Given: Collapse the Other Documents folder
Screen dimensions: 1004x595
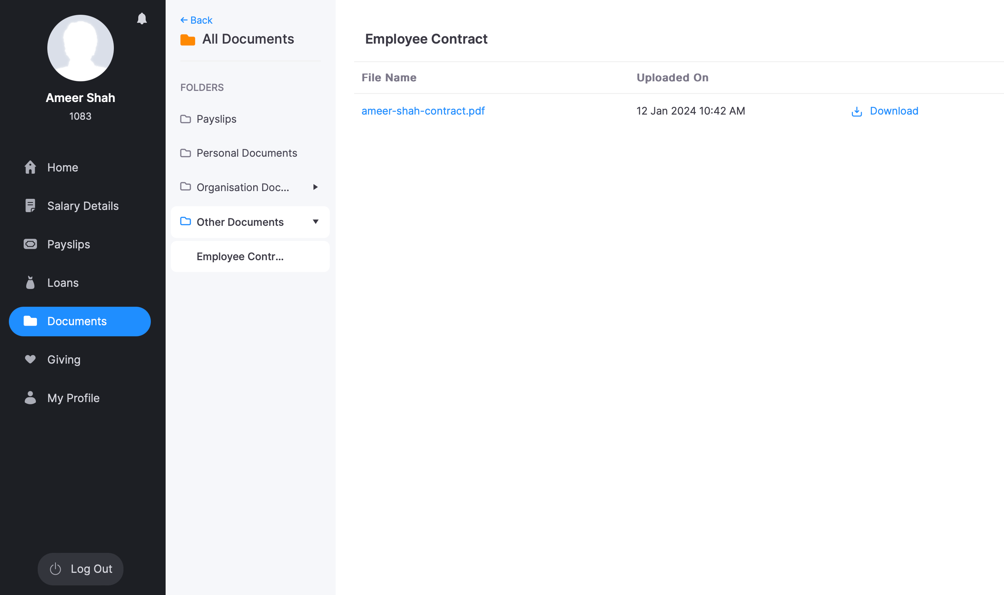Looking at the screenshot, I should coord(316,222).
